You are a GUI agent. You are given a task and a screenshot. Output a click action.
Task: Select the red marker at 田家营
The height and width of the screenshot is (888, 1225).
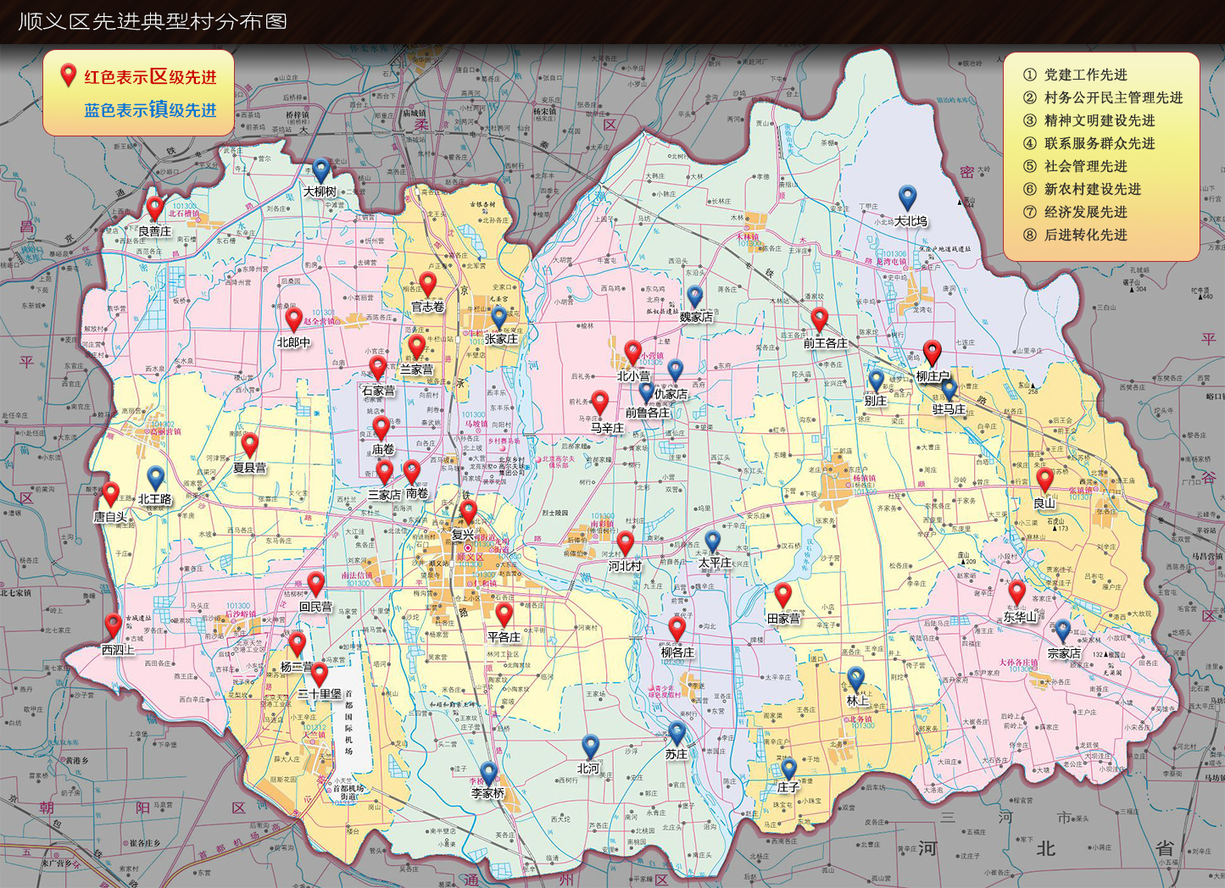tap(783, 595)
